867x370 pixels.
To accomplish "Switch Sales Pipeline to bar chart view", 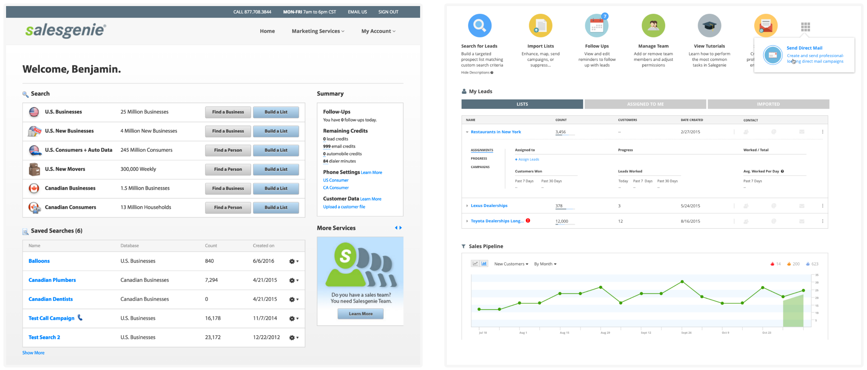I will 484,264.
